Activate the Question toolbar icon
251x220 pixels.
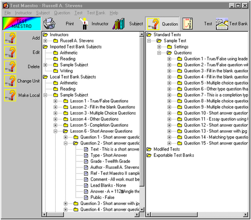pyautogui.click(x=153, y=24)
